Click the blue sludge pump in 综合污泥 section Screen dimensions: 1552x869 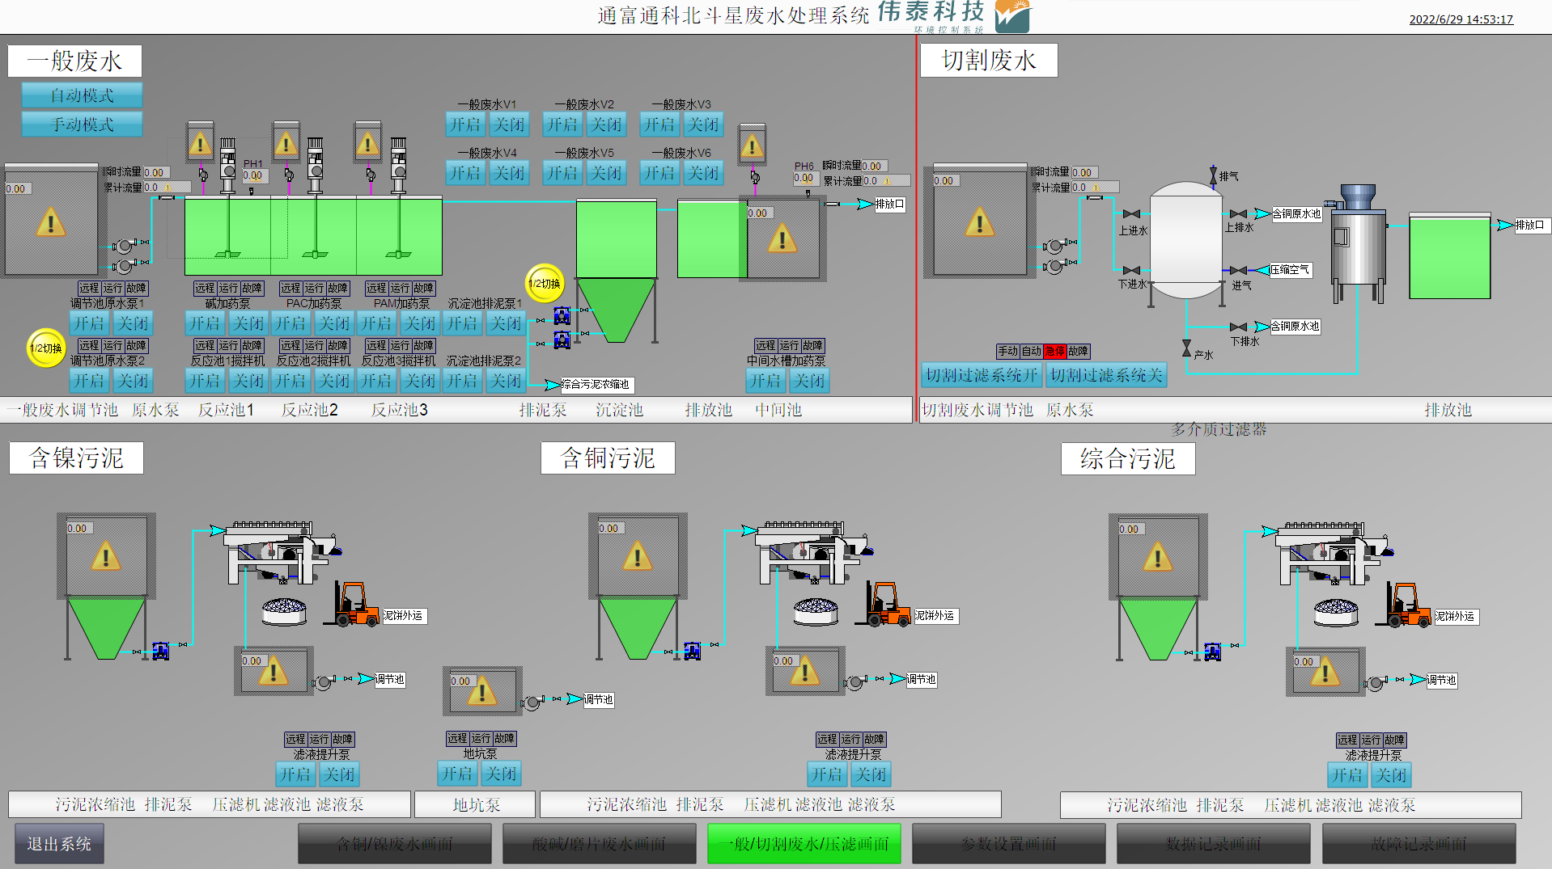pos(1212,652)
